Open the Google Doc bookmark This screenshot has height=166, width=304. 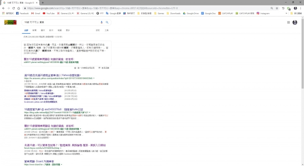tap(209, 14)
